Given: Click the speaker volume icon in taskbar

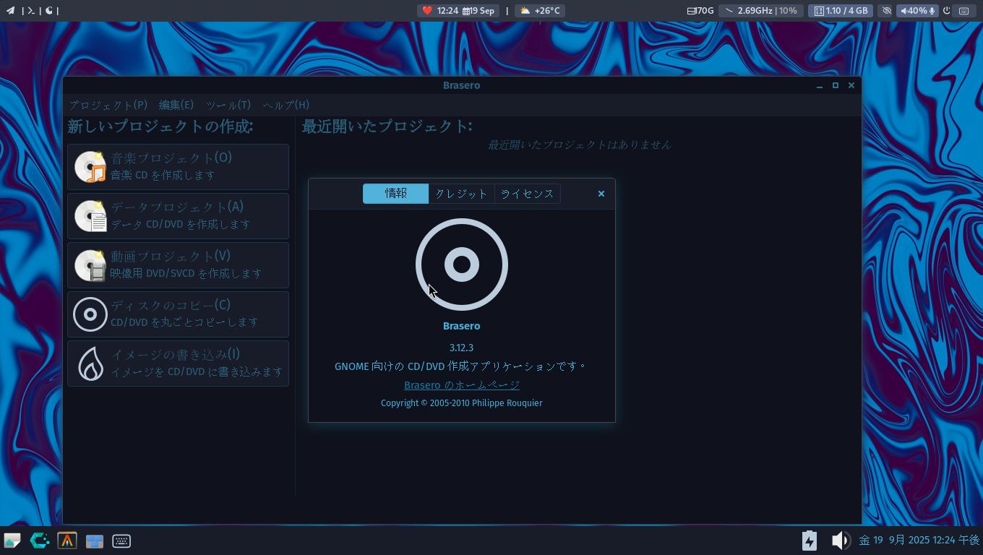Looking at the screenshot, I should click(841, 541).
